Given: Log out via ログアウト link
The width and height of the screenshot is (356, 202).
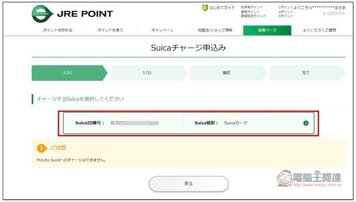Looking at the screenshot, I should coord(336,13).
